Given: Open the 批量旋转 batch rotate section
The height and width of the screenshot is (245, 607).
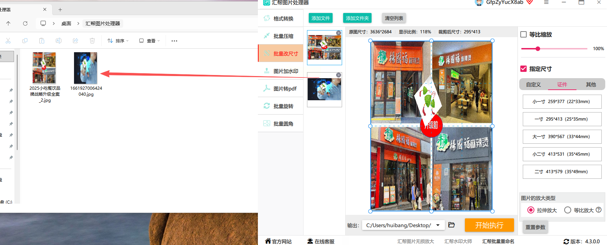Looking at the screenshot, I should 281,106.
